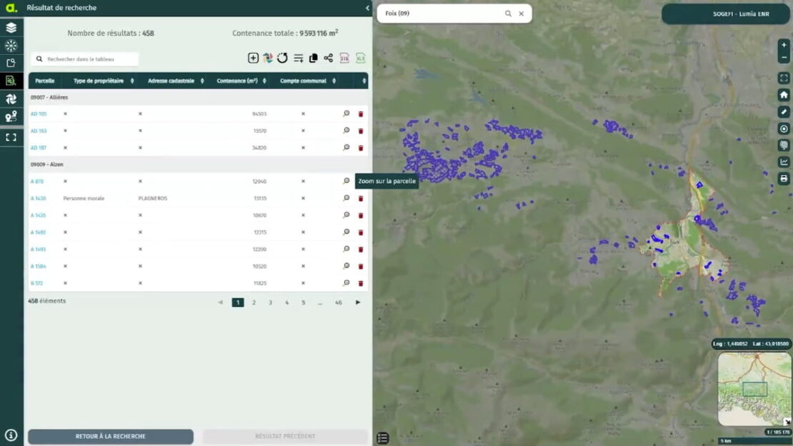This screenshot has height=446, width=793.
Task: Export results with the XLS icon
Action: pos(361,59)
